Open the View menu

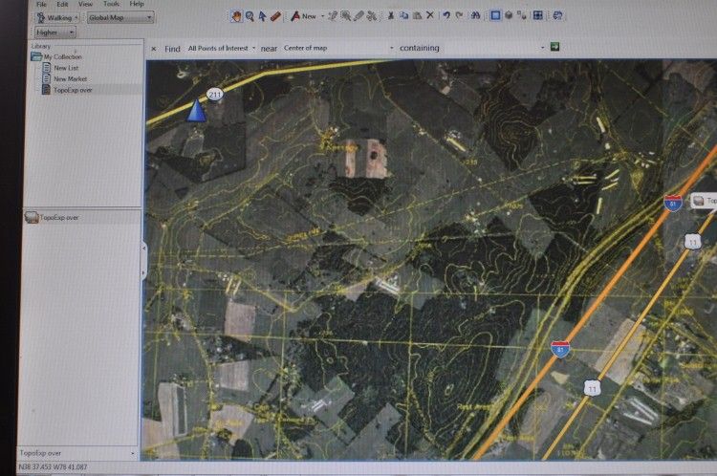[85, 4]
